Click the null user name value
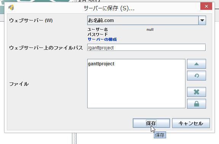Screen dimensions: 219x144 click(x=150, y=30)
